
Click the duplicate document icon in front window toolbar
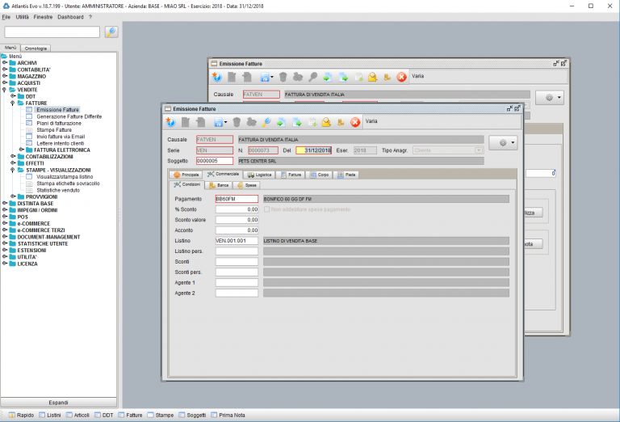click(x=201, y=122)
